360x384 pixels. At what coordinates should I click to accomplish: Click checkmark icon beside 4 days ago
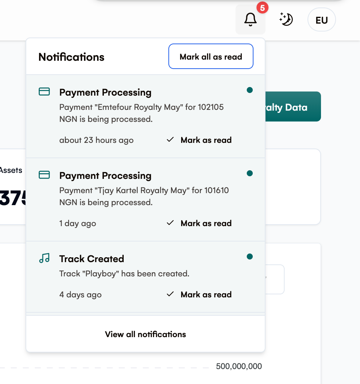tap(170, 294)
